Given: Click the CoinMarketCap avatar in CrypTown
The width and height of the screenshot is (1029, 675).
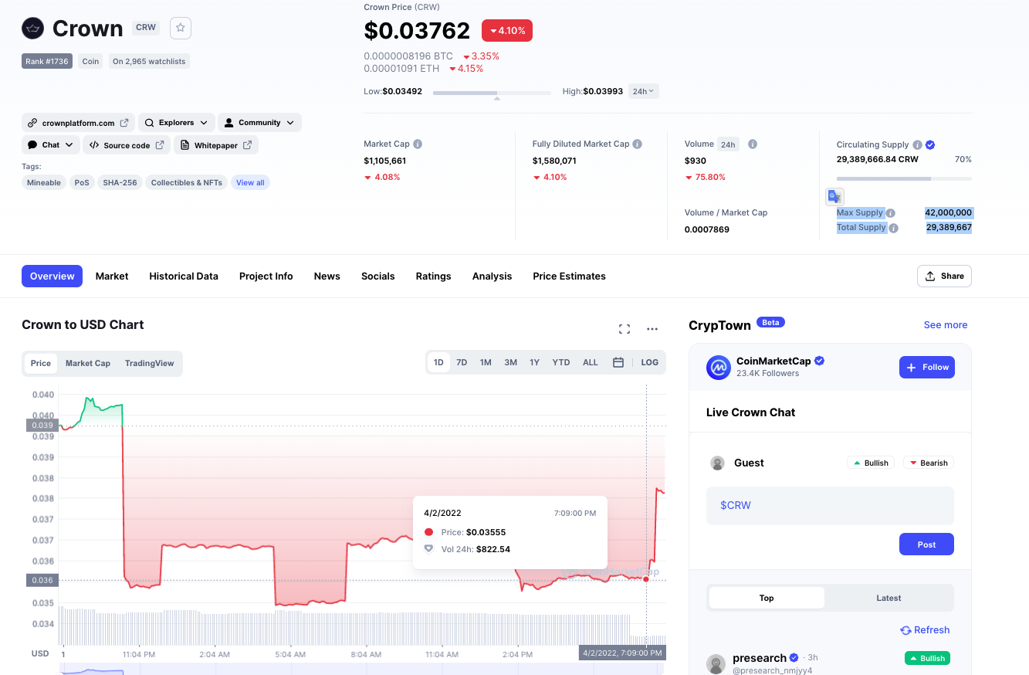Looking at the screenshot, I should coord(719,368).
